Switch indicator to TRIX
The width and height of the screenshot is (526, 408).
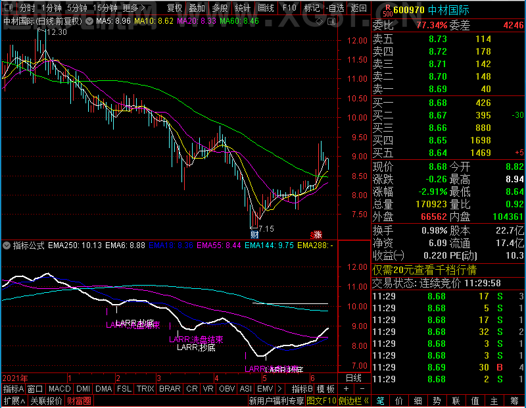pyautogui.click(x=145, y=389)
